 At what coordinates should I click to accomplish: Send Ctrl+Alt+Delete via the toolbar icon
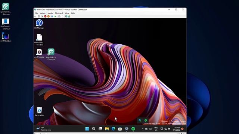[x=35, y=16]
